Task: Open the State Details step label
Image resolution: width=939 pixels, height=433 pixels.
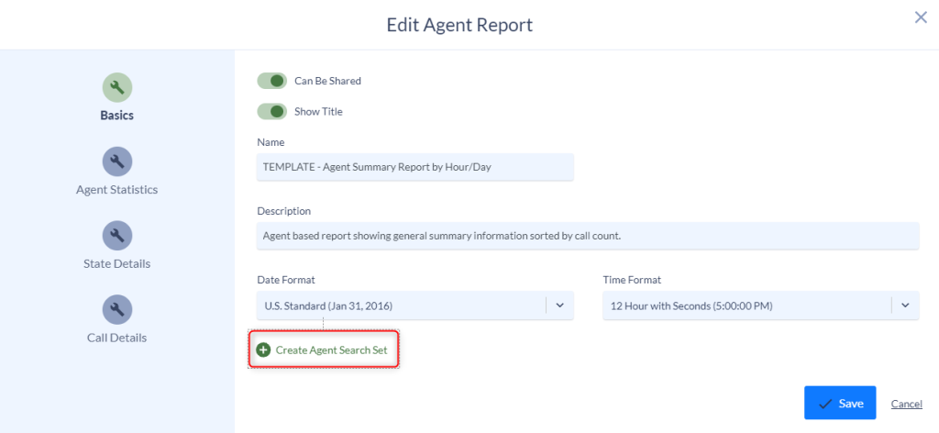Action: 116,263
